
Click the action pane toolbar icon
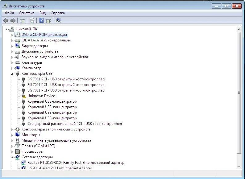[49, 20]
